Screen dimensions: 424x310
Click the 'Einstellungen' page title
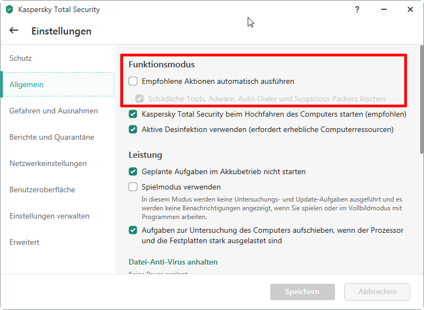[x=62, y=31]
